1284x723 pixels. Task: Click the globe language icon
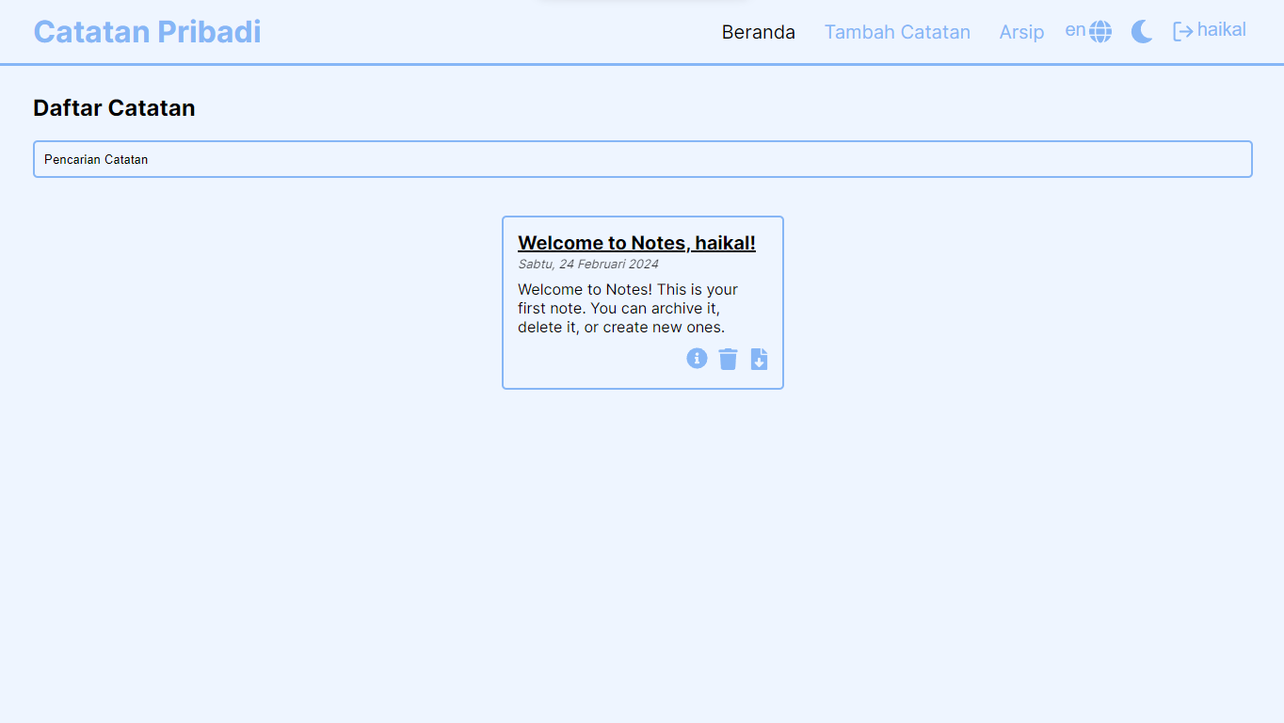(x=1100, y=32)
